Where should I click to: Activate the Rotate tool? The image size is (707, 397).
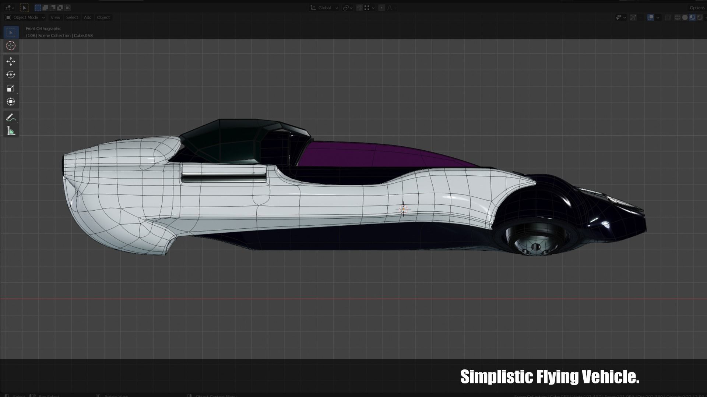(11, 75)
